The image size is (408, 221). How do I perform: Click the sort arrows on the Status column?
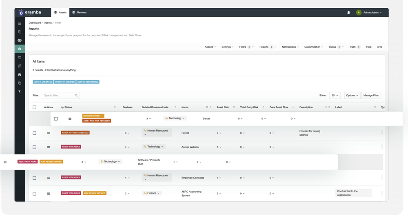point(115,107)
